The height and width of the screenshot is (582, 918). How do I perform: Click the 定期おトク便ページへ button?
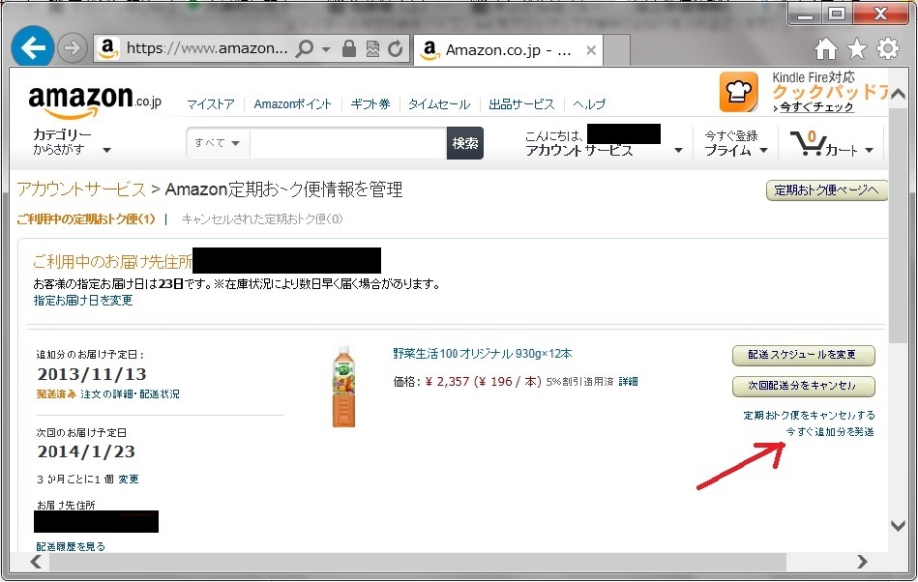click(x=826, y=190)
